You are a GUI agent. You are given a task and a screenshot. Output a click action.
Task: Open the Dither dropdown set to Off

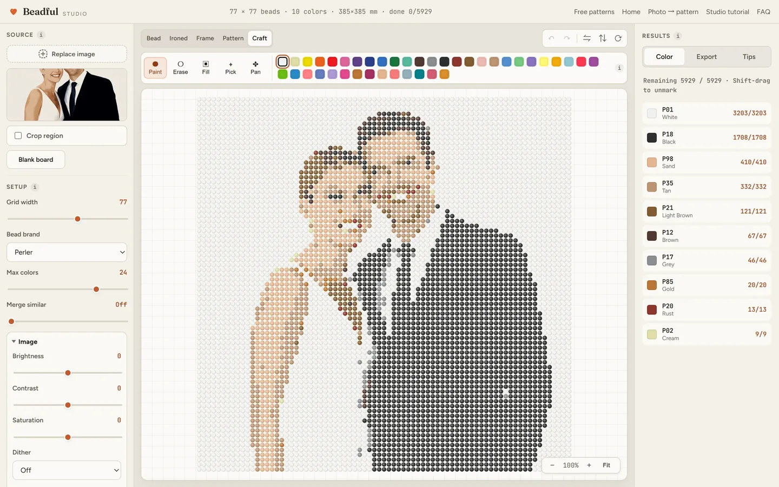[67, 470]
